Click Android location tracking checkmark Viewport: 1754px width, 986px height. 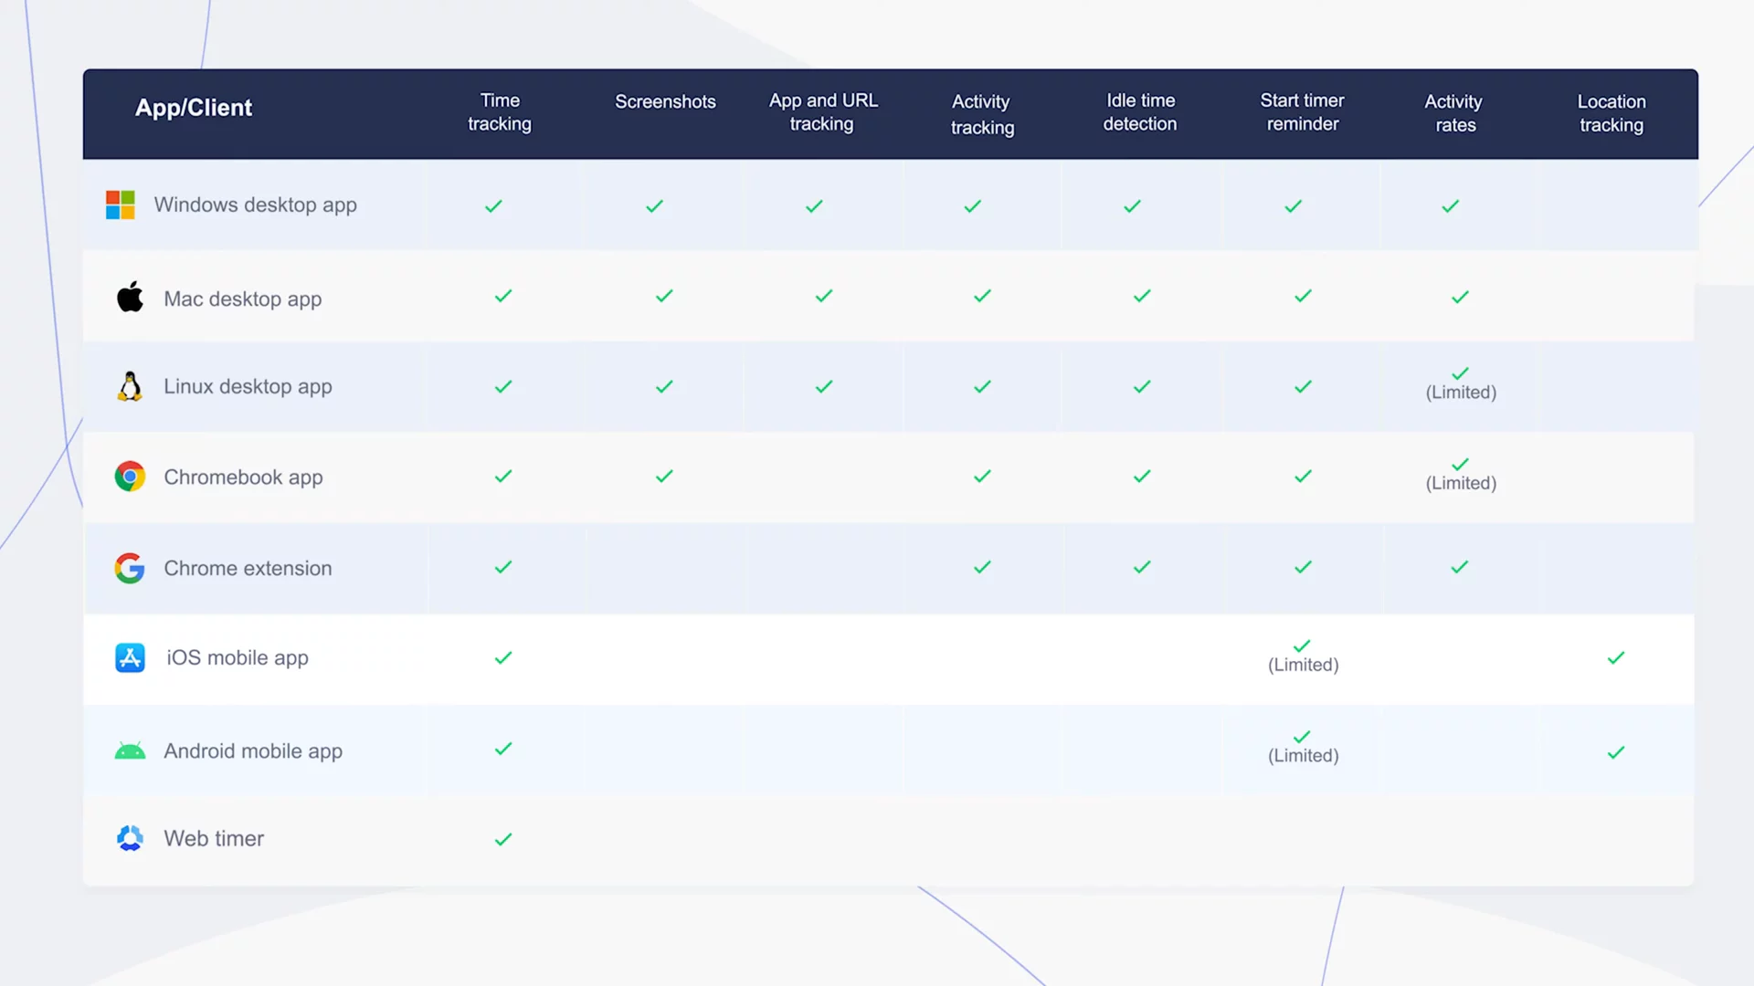[1616, 752]
